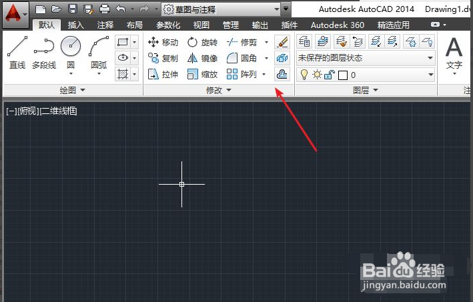Viewport: 473px width, 302px height.
Task: Open Quick Access Toolbar customize arrow
Action: (286, 9)
